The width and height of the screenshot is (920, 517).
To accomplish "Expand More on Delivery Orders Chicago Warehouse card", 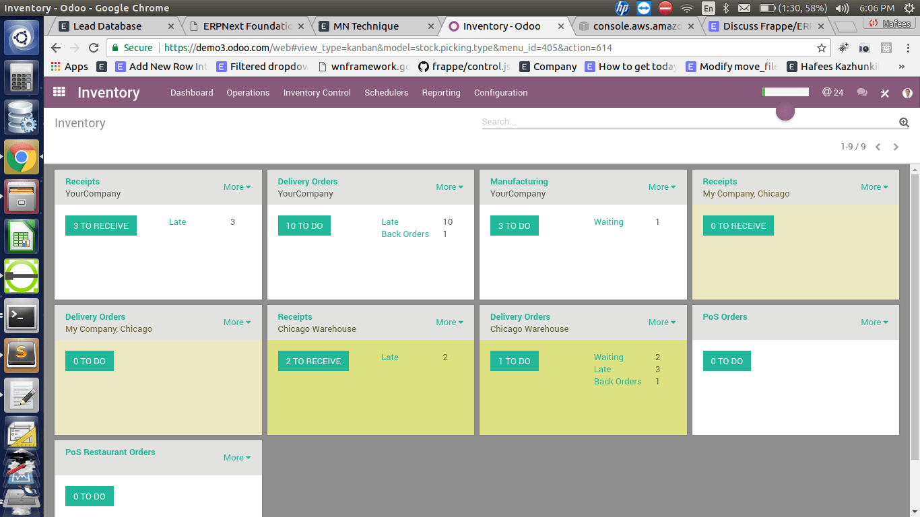I will (x=662, y=322).
